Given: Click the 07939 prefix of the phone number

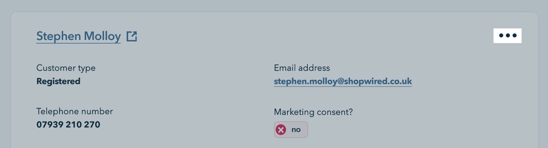Looking at the screenshot, I should [x=50, y=125].
